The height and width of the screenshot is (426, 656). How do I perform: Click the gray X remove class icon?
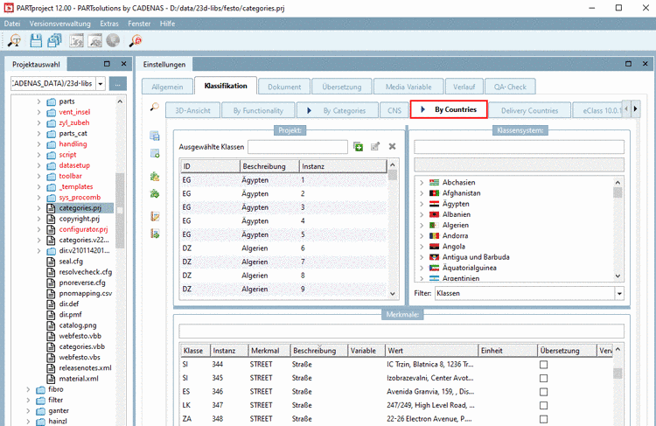pos(392,147)
